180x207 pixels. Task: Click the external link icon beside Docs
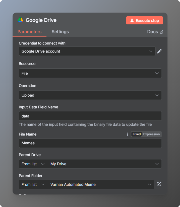coord(161,32)
